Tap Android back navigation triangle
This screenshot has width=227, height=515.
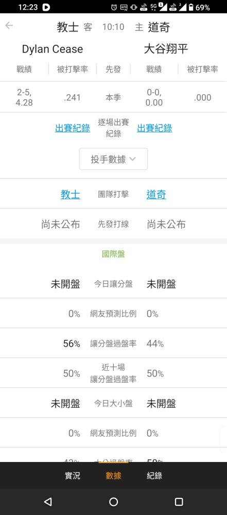48,502
